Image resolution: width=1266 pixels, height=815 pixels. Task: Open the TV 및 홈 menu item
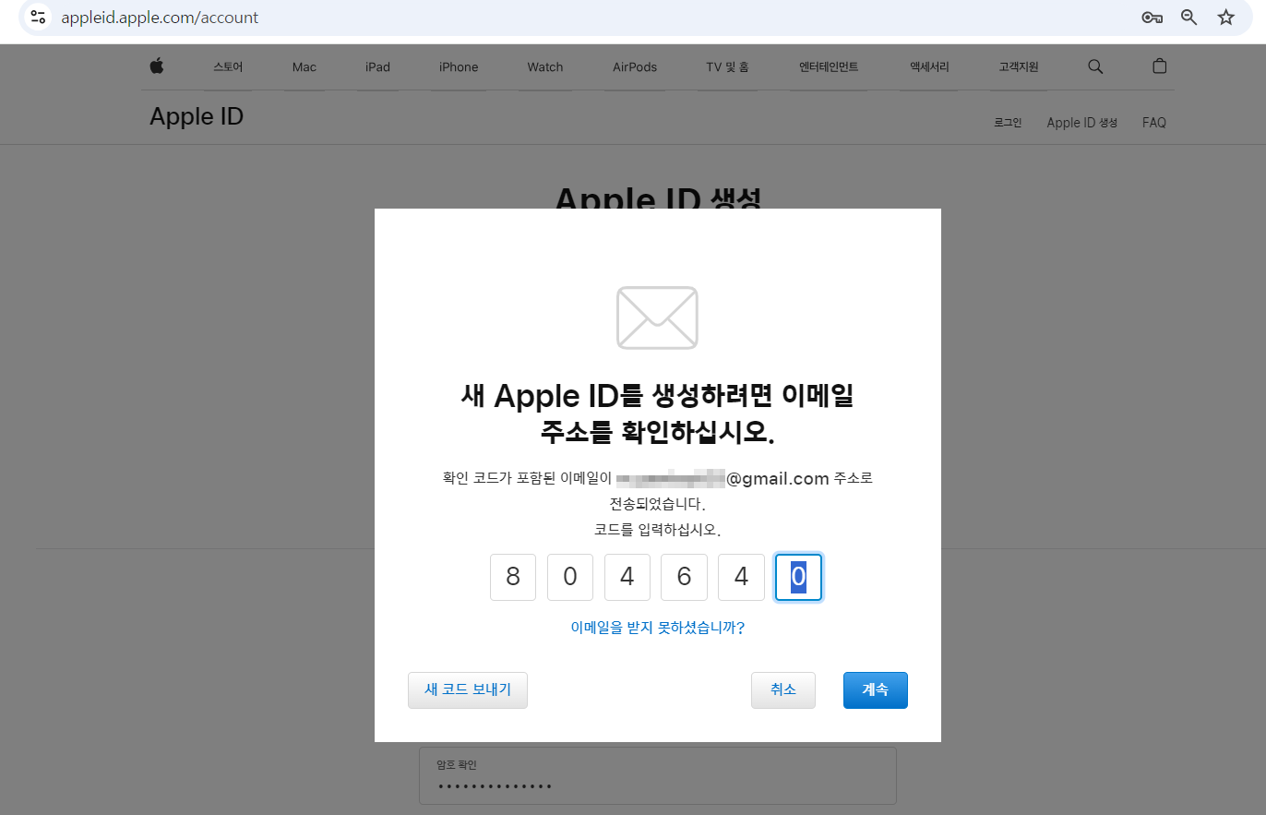coord(727,66)
